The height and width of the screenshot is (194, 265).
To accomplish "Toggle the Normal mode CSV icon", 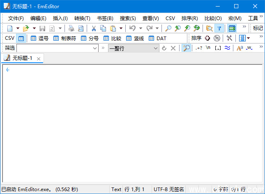I will click(x=21, y=39).
